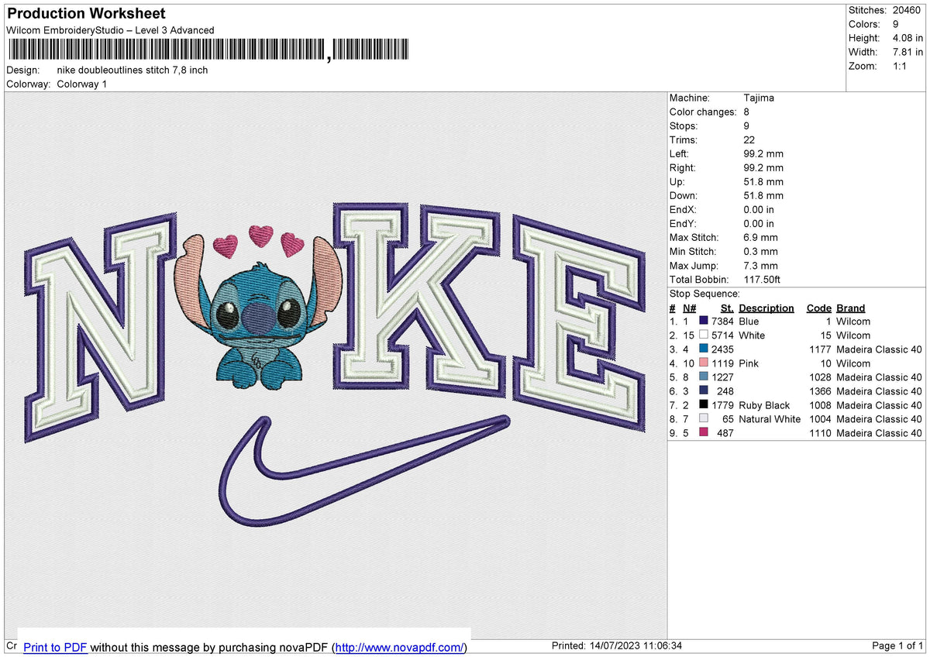Select the 'Colorway 1' value
Screen dimensions: 930x657
[x=82, y=84]
